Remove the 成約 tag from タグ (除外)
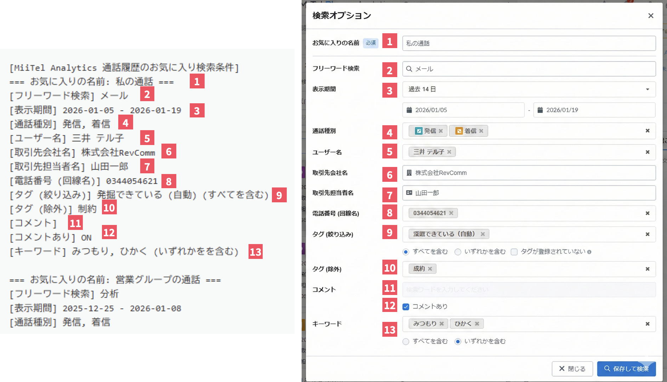Screen dimensions: 667x382 point(430,269)
